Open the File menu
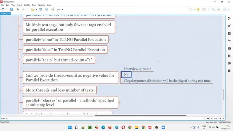233x131 pixels. (x=3, y=5)
